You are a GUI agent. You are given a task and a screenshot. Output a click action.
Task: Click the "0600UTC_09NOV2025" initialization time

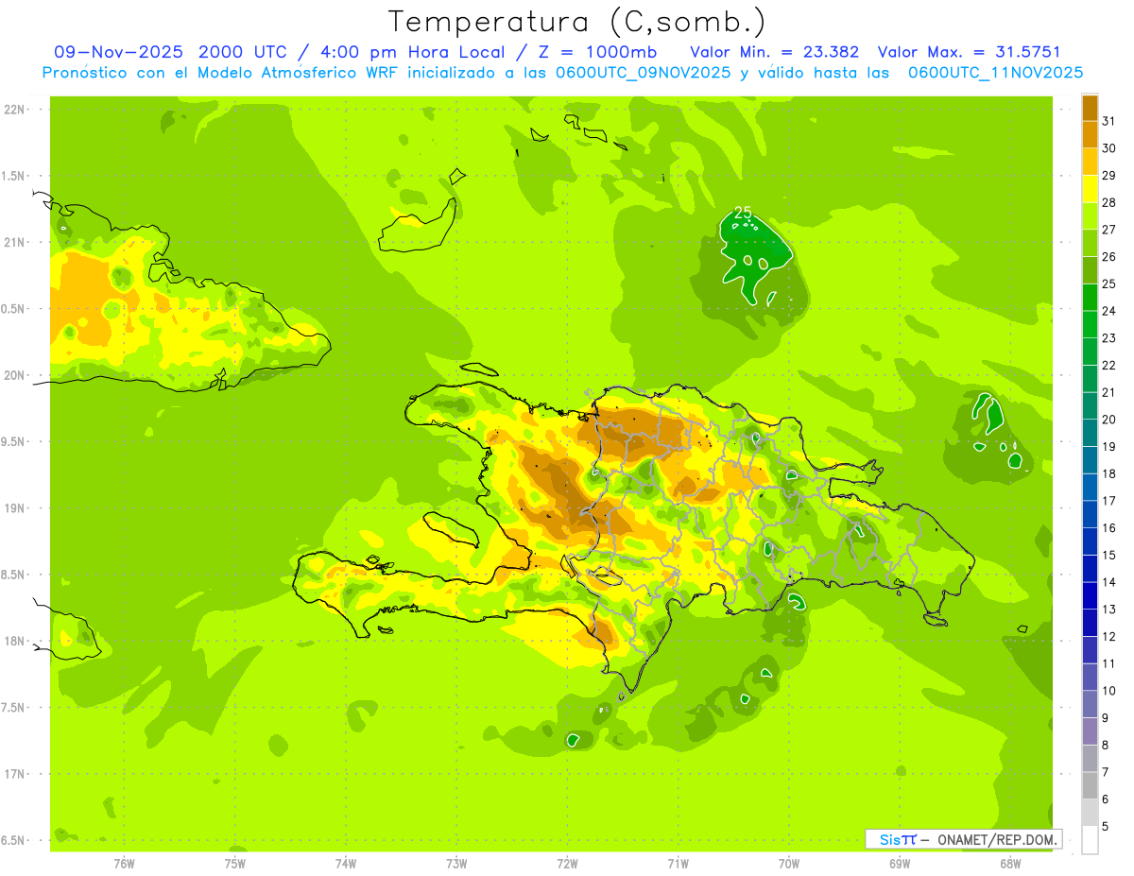point(644,73)
